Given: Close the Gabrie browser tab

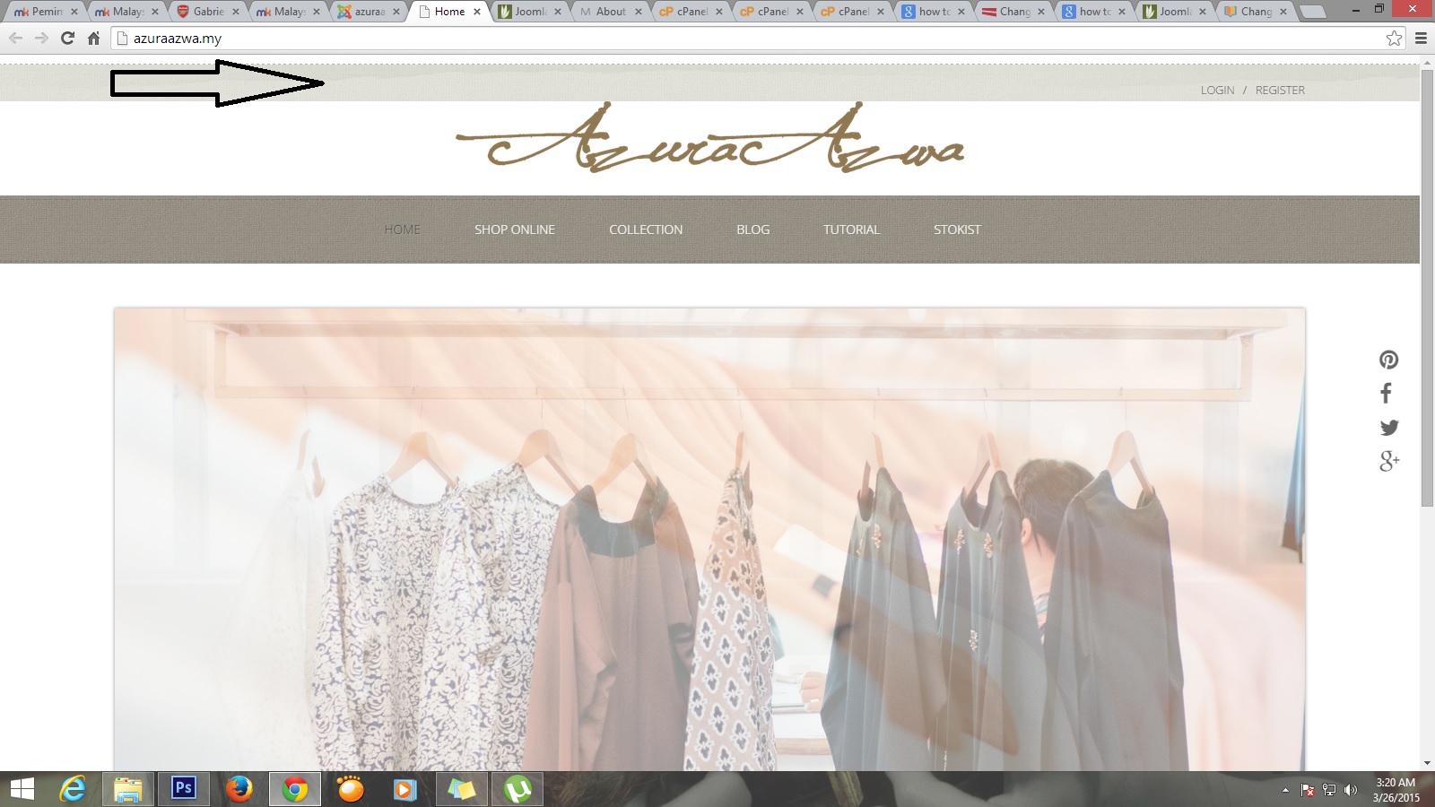Looking at the screenshot, I should [236, 12].
